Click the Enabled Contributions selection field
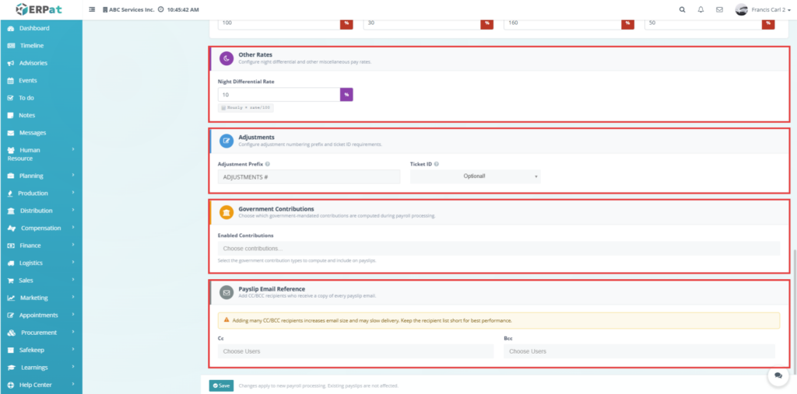The width and height of the screenshot is (797, 394). (499, 248)
